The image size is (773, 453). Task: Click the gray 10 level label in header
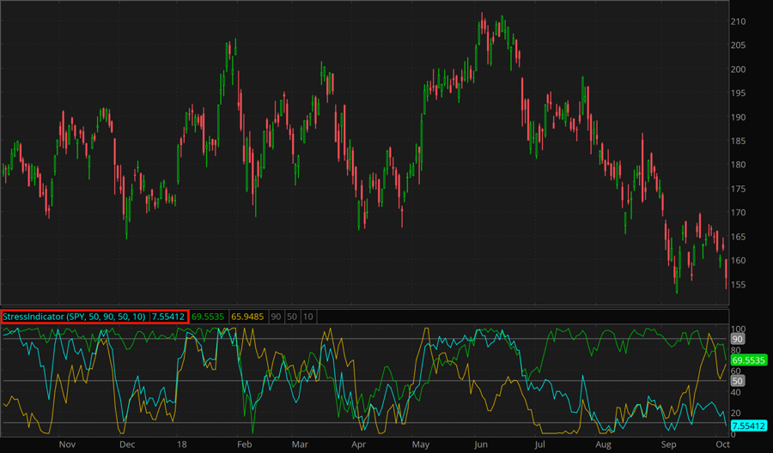pos(308,317)
